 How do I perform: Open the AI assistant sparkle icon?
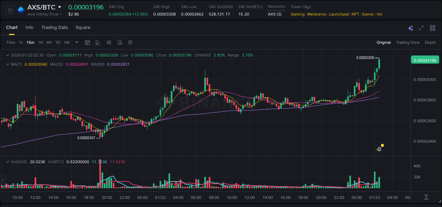coord(411,28)
